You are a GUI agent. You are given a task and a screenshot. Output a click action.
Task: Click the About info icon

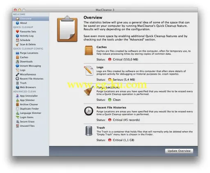[17, 23]
